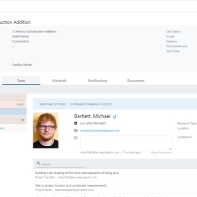Click the Last Status label
The image size is (197, 197).
173,32
